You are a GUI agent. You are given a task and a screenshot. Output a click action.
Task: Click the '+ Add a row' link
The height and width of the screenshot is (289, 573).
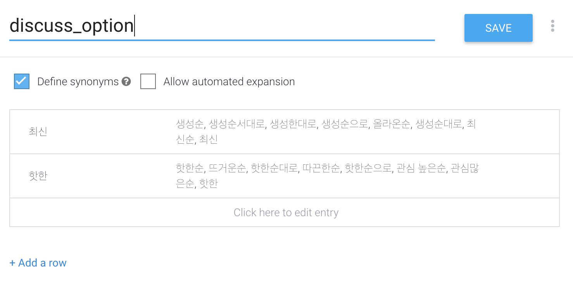[x=38, y=263]
